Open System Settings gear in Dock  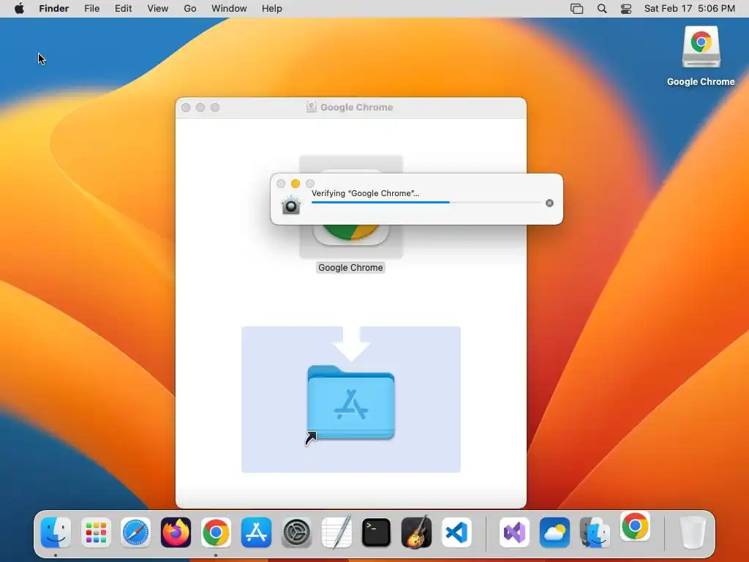click(x=296, y=532)
